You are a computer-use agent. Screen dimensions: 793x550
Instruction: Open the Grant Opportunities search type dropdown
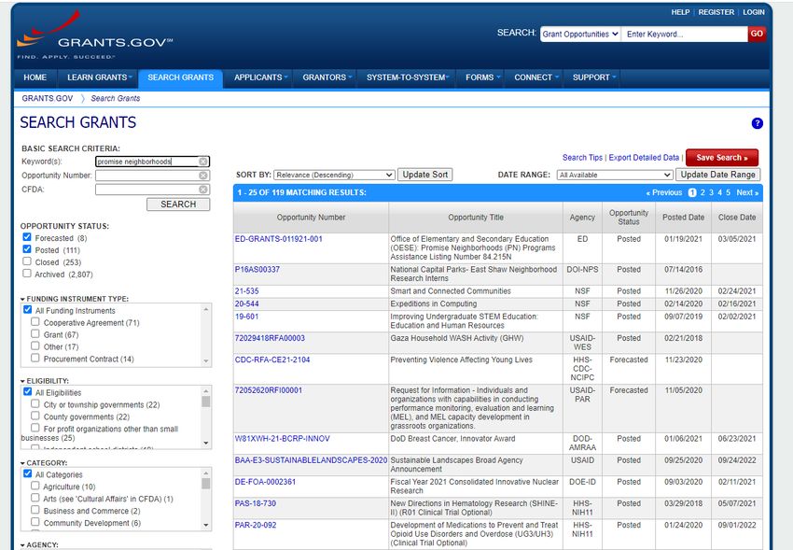tap(580, 34)
